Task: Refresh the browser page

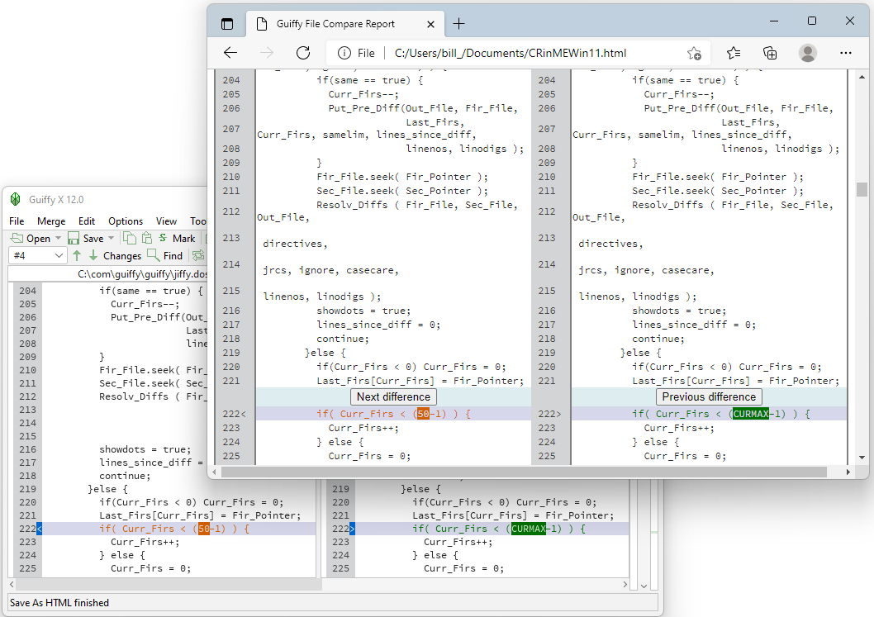Action: (303, 53)
